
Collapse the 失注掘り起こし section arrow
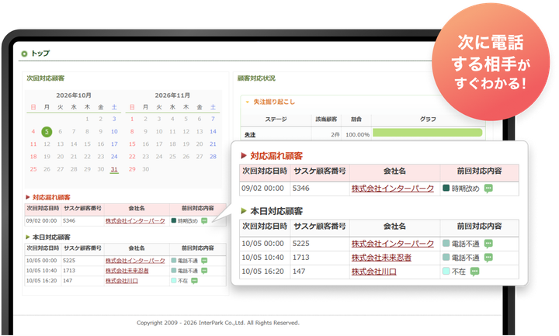[247, 102]
